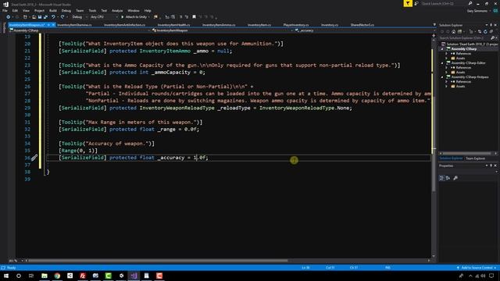Click the bookmark toolbar icon
Screen dimensions: 500x281
(x=194, y=17)
